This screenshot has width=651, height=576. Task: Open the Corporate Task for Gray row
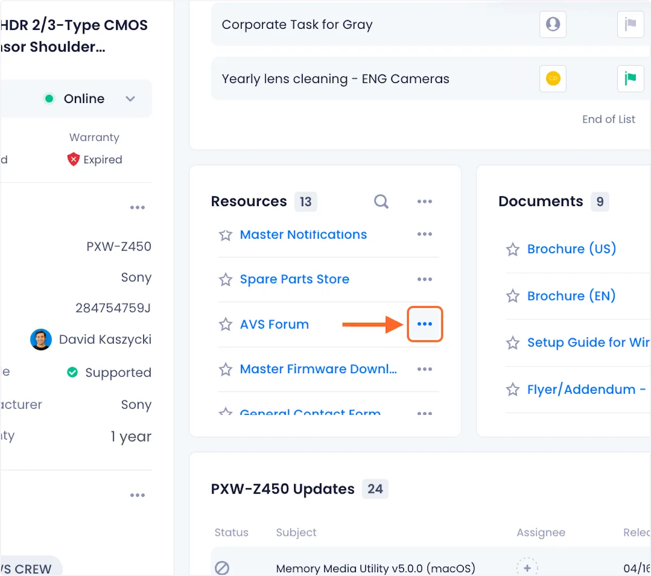(x=431, y=24)
